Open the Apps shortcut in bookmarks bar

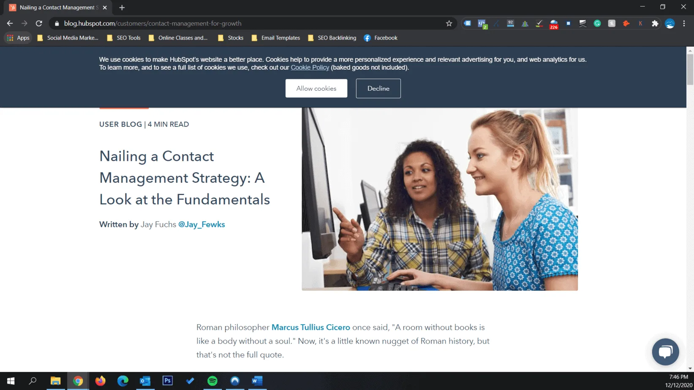[18, 38]
